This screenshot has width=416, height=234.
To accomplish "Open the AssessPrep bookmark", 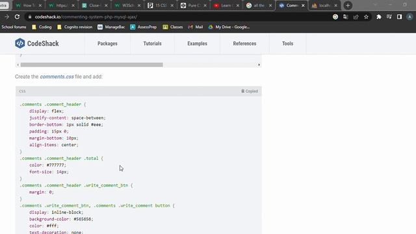I will [143, 27].
